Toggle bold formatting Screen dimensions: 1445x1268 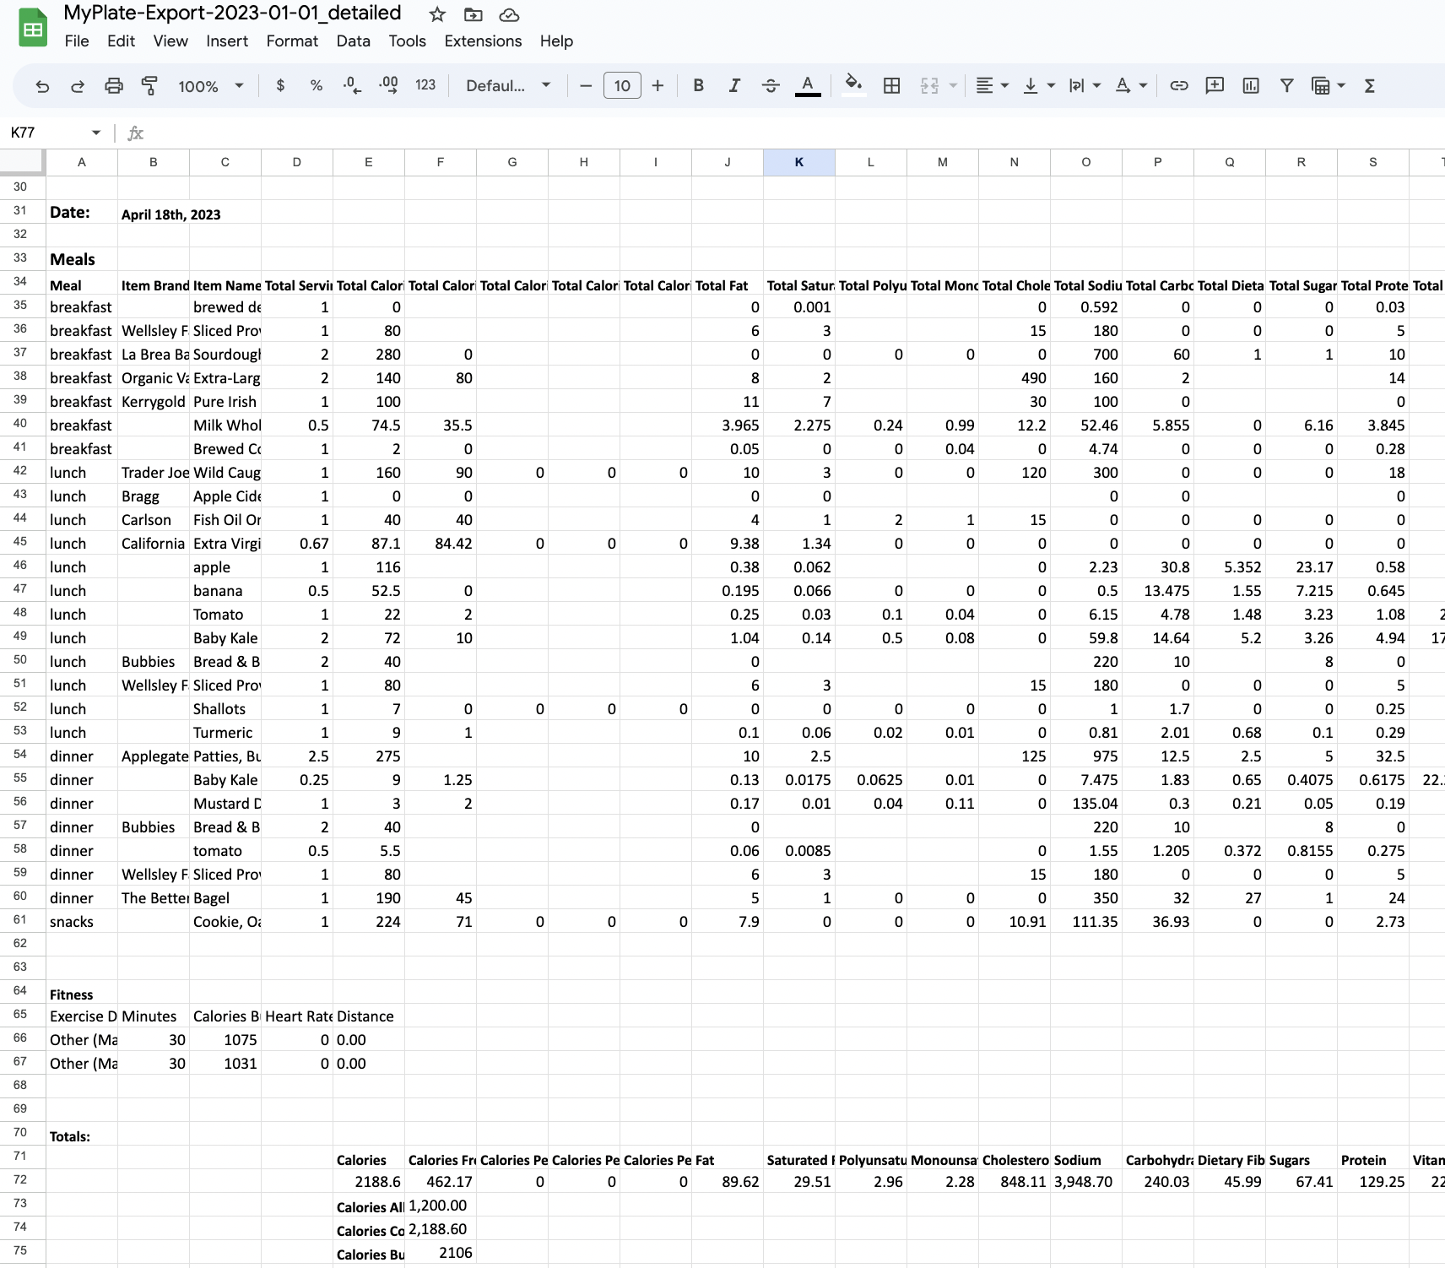pyautogui.click(x=698, y=85)
